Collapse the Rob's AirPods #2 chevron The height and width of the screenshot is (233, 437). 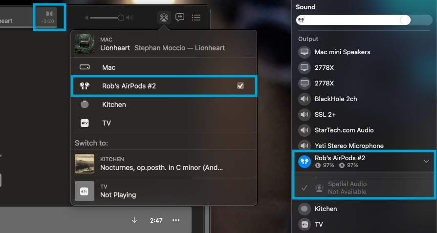426,161
